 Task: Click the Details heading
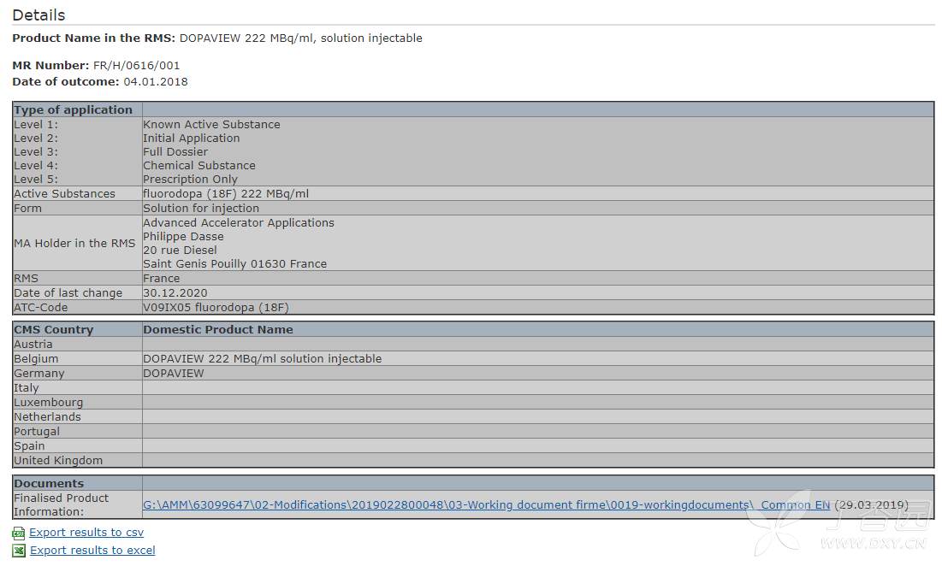[x=39, y=15]
